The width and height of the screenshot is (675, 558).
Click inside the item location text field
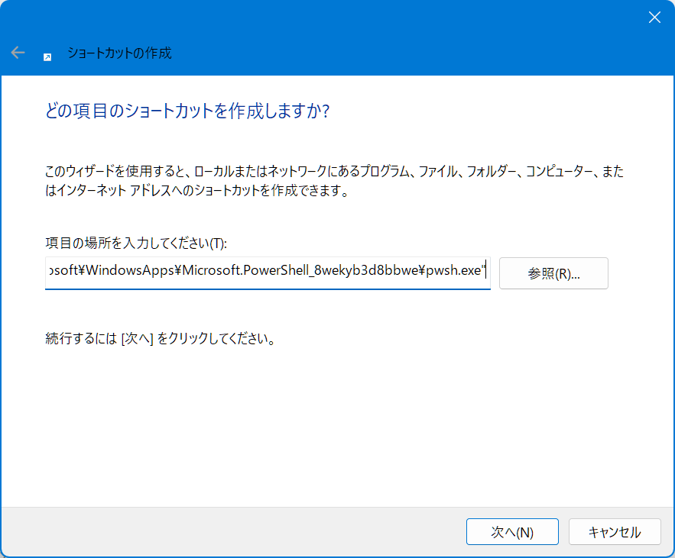tap(267, 273)
